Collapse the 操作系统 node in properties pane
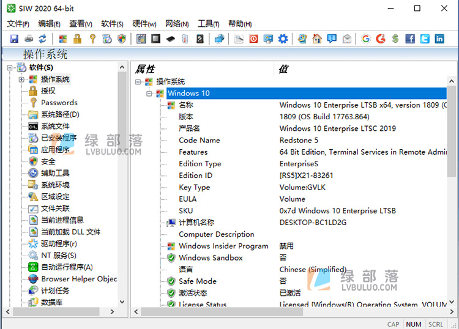This screenshot has height=329, width=459. (138, 82)
